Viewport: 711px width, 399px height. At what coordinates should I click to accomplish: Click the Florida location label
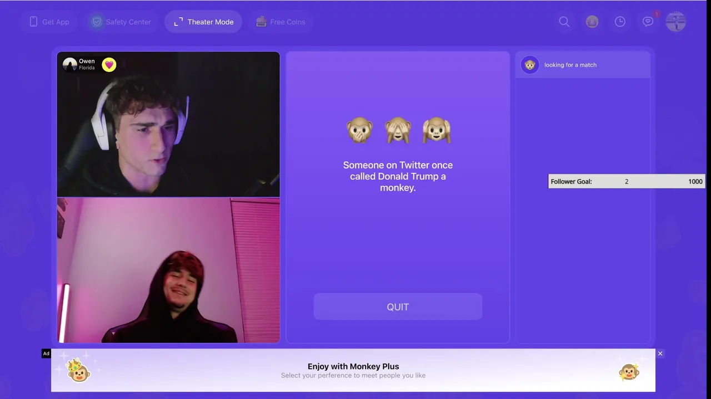(87, 68)
